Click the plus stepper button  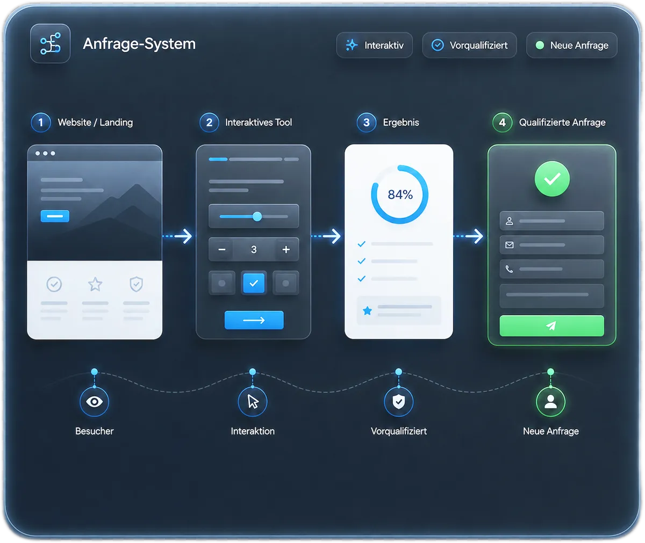coord(286,249)
